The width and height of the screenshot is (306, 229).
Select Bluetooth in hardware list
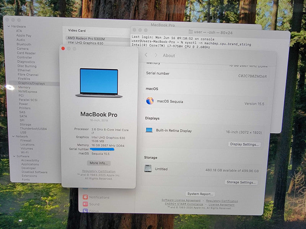[24, 44]
